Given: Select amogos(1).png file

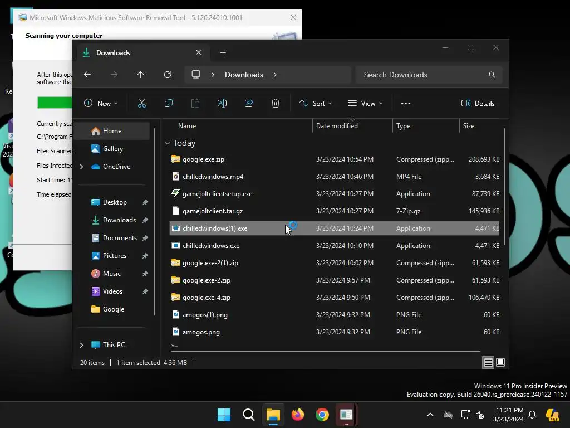Looking at the screenshot, I should pyautogui.click(x=335, y=315).
